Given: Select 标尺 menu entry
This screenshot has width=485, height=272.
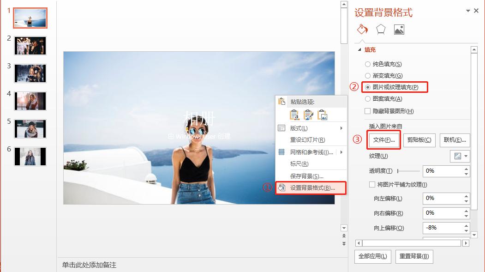Looking at the screenshot, I should [x=311, y=164].
